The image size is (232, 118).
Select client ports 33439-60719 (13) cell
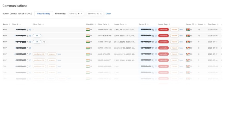(x=105, y=30)
